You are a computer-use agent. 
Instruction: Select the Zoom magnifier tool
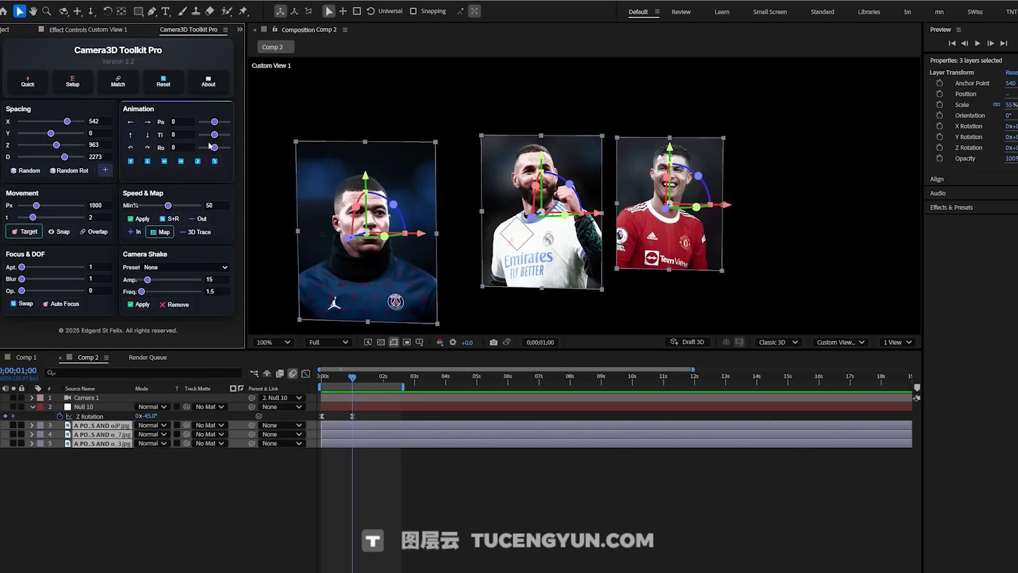(47, 11)
